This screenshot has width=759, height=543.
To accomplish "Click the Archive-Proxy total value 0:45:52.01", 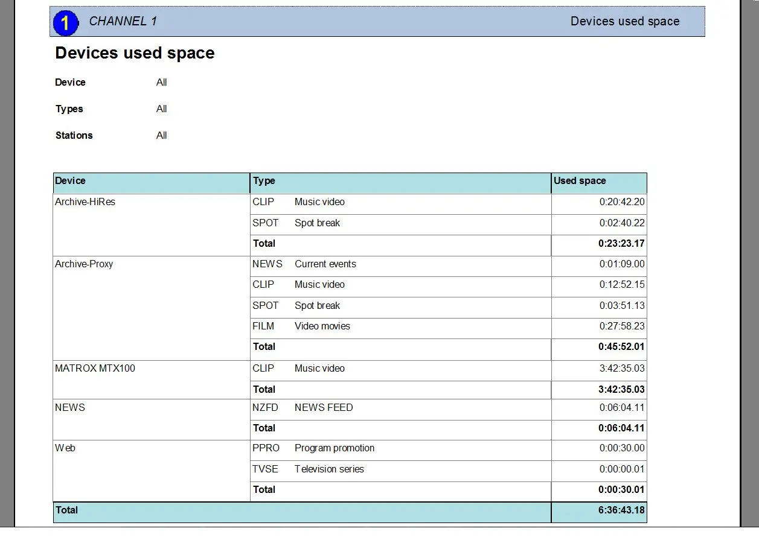I will [x=621, y=347].
